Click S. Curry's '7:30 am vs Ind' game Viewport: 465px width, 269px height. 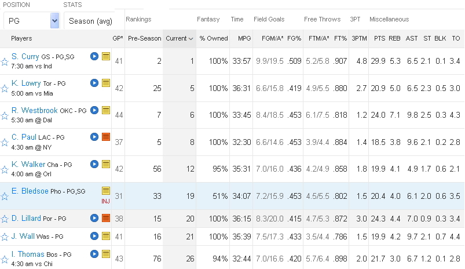(x=31, y=66)
